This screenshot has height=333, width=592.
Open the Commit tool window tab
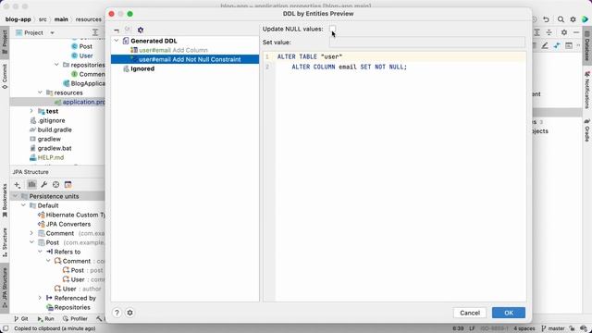click(5, 76)
